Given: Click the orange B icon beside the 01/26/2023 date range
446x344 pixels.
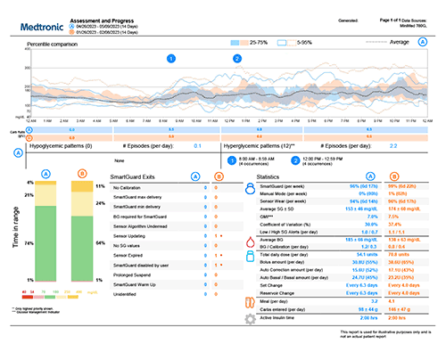Looking at the screenshot, I should tap(71, 32).
